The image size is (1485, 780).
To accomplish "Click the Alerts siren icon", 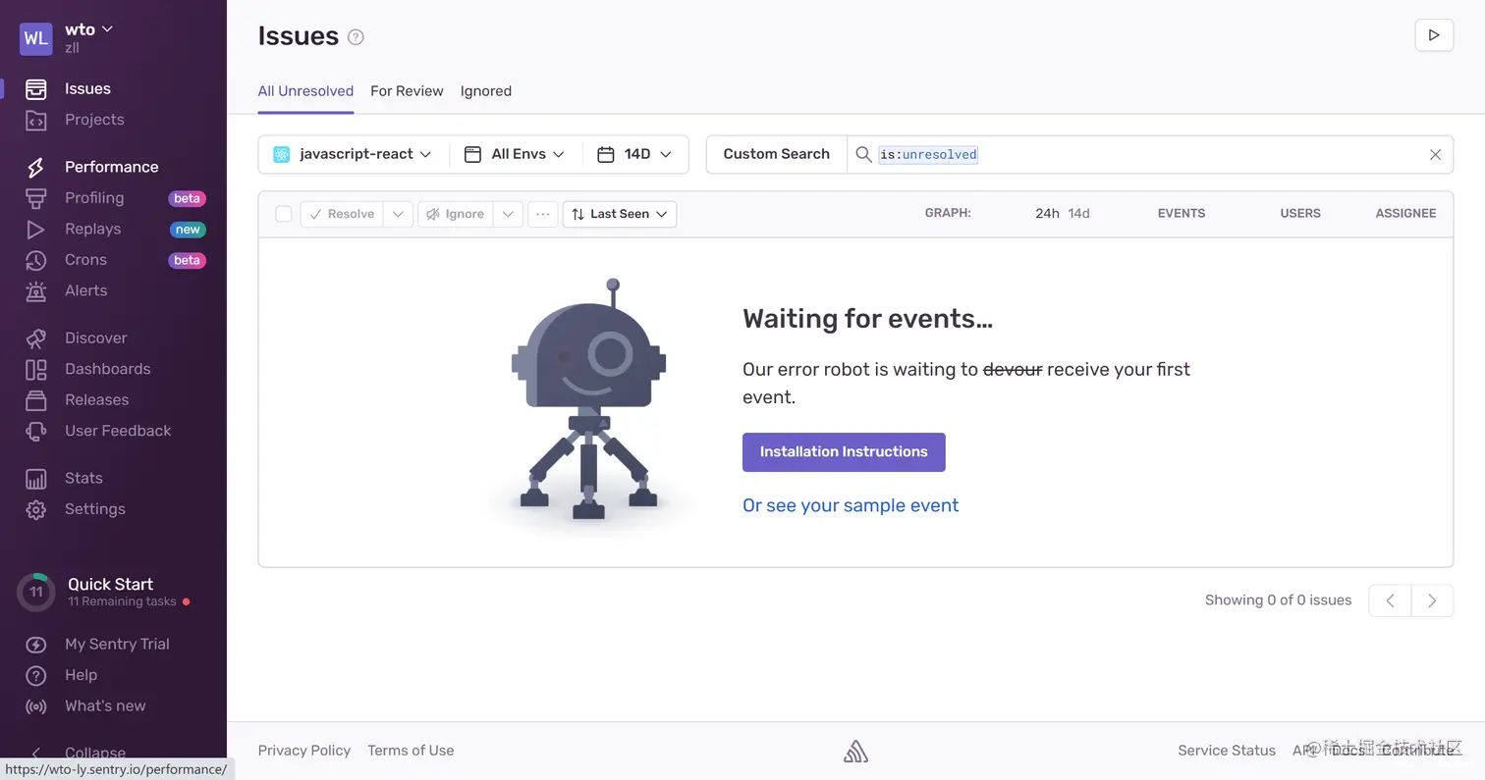I will [35, 291].
